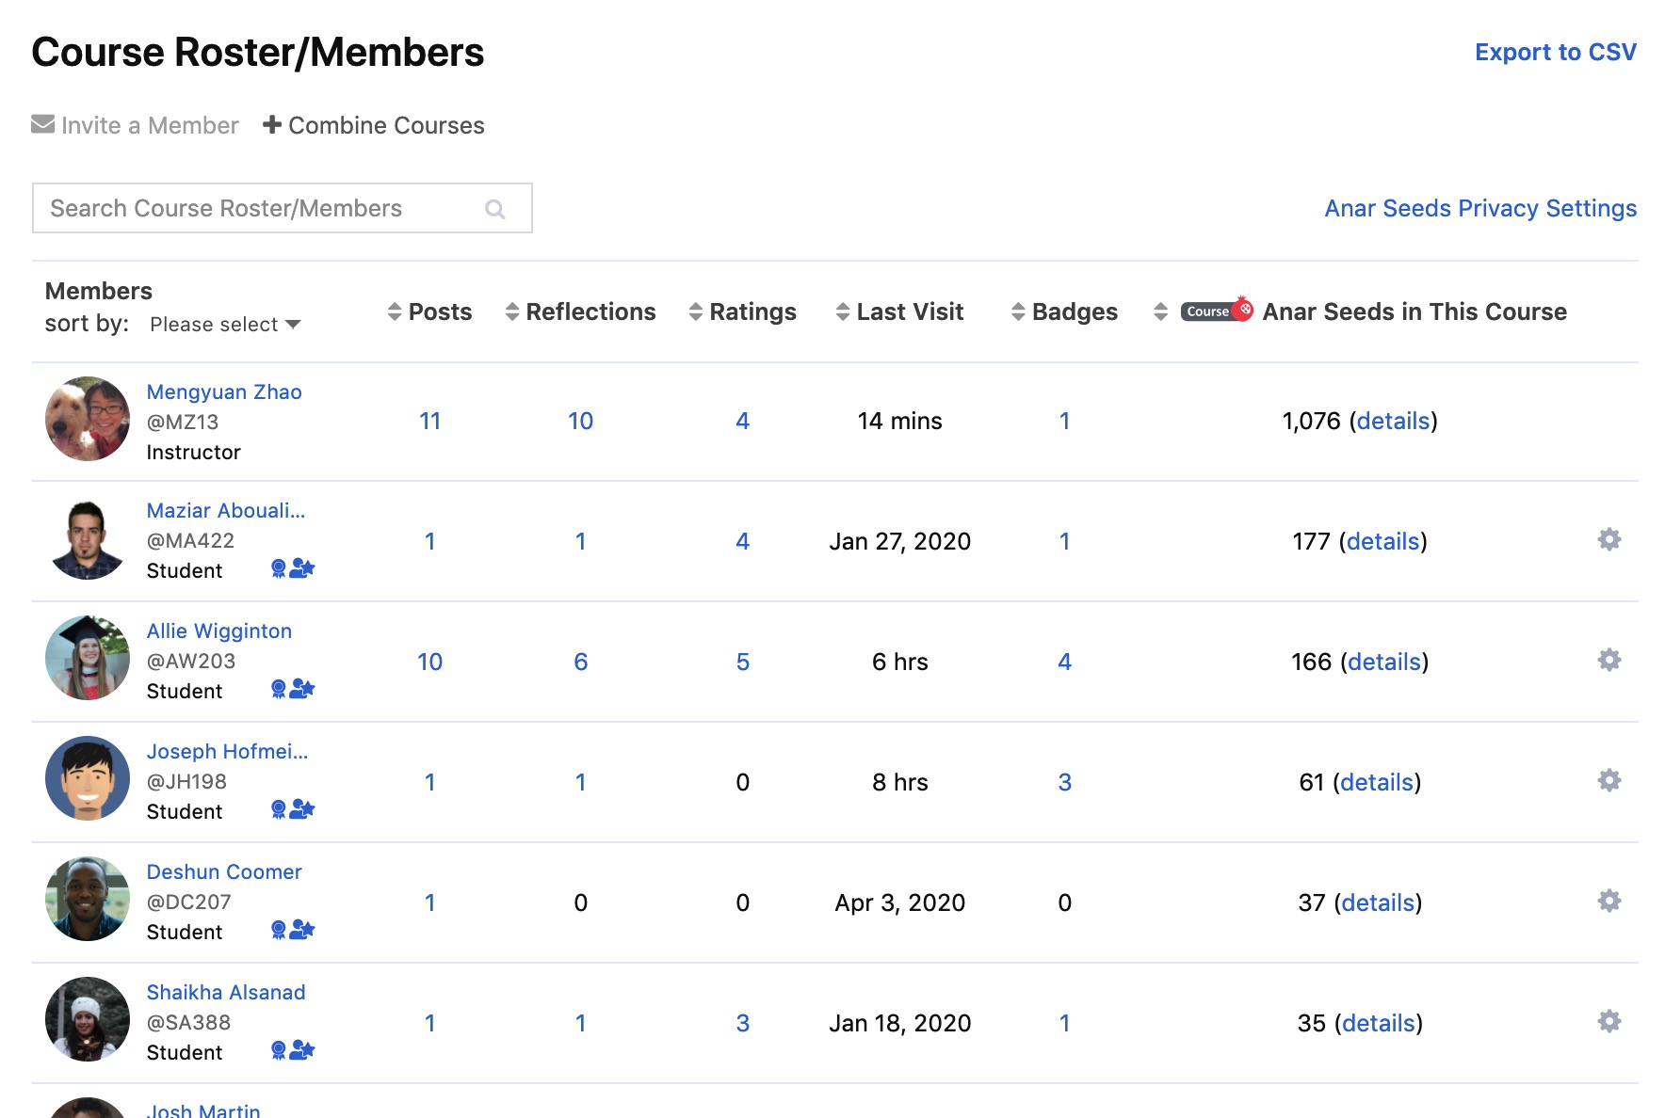View details for Allie's 166 seeds
Viewport: 1665px width, 1118px height.
[1384, 662]
